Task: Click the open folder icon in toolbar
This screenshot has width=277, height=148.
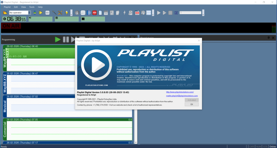Action: click(x=5, y=13)
